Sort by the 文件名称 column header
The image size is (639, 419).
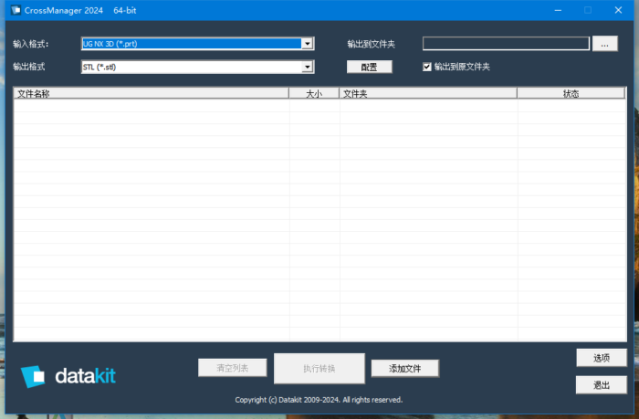click(152, 93)
